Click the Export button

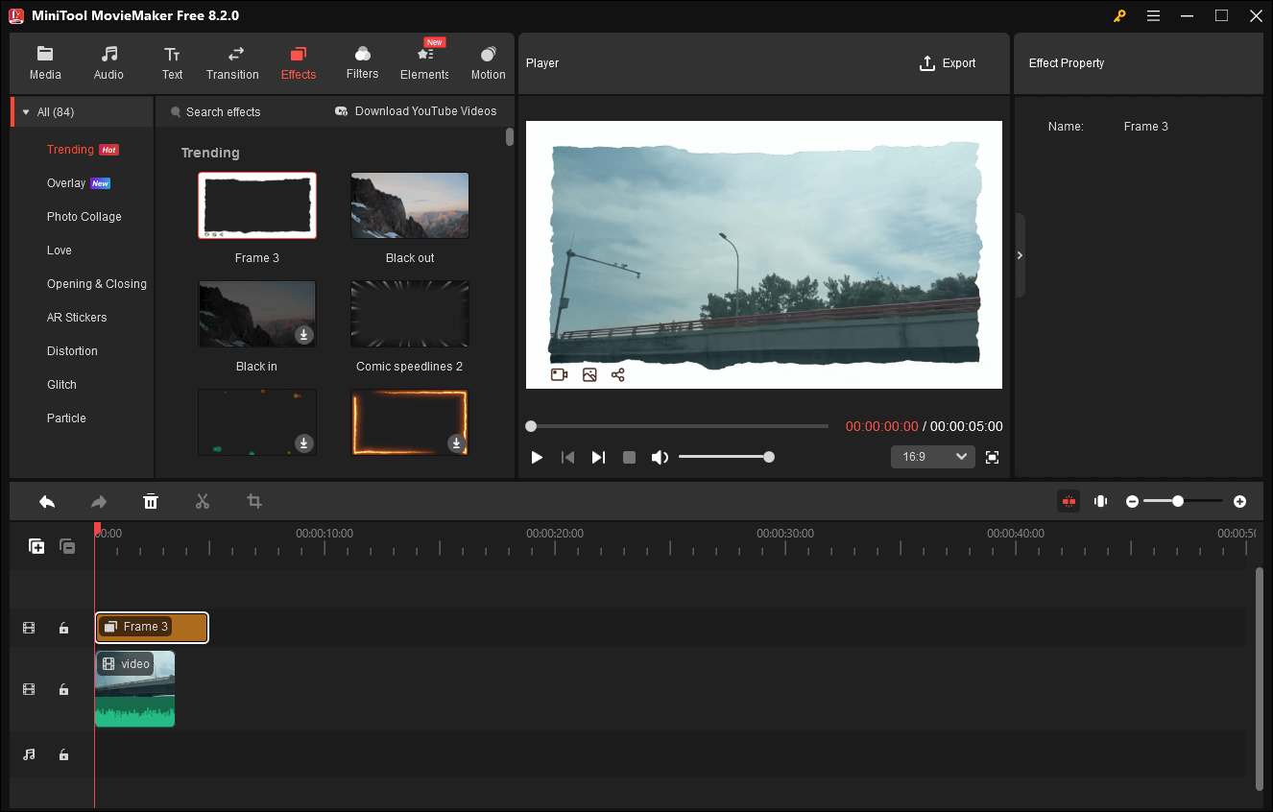(x=948, y=63)
